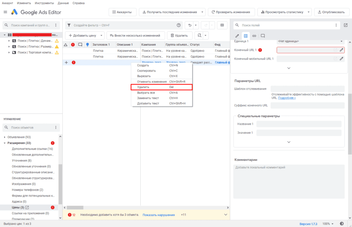Viewport: 352px width, 227px height.
Task: Click the Google Ads Editor logo
Action: coord(14,12)
